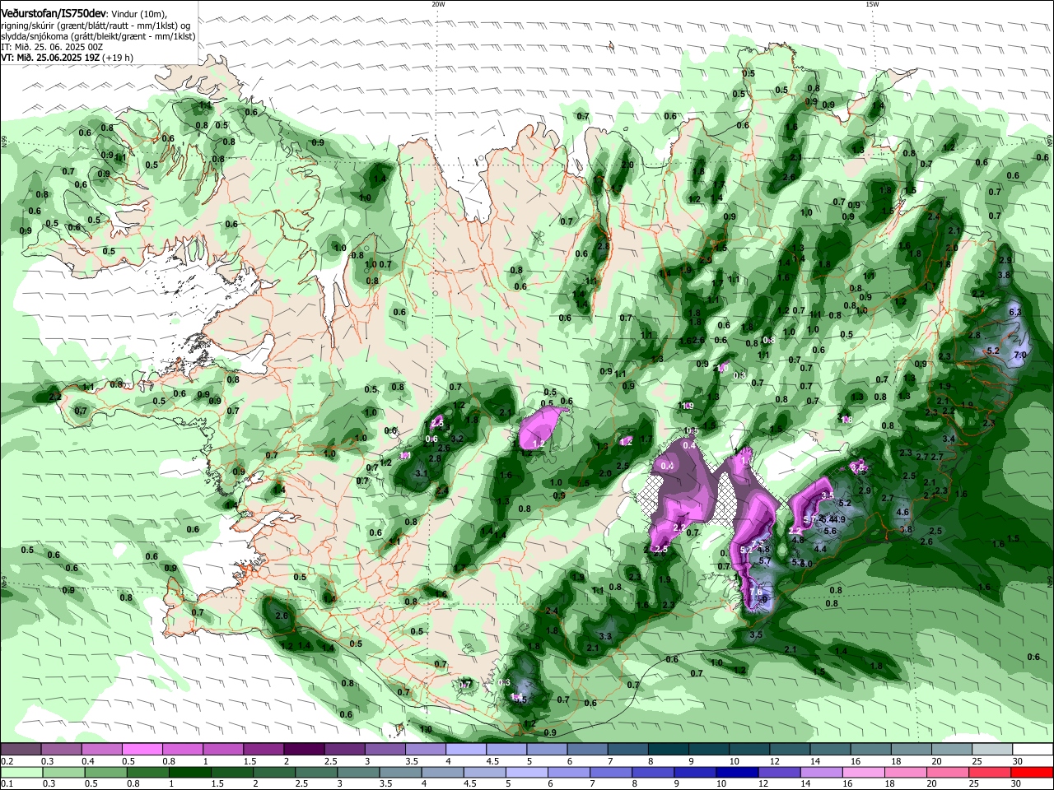
Task: Select the lavender 4 snow legend swatch
Action: (464, 750)
